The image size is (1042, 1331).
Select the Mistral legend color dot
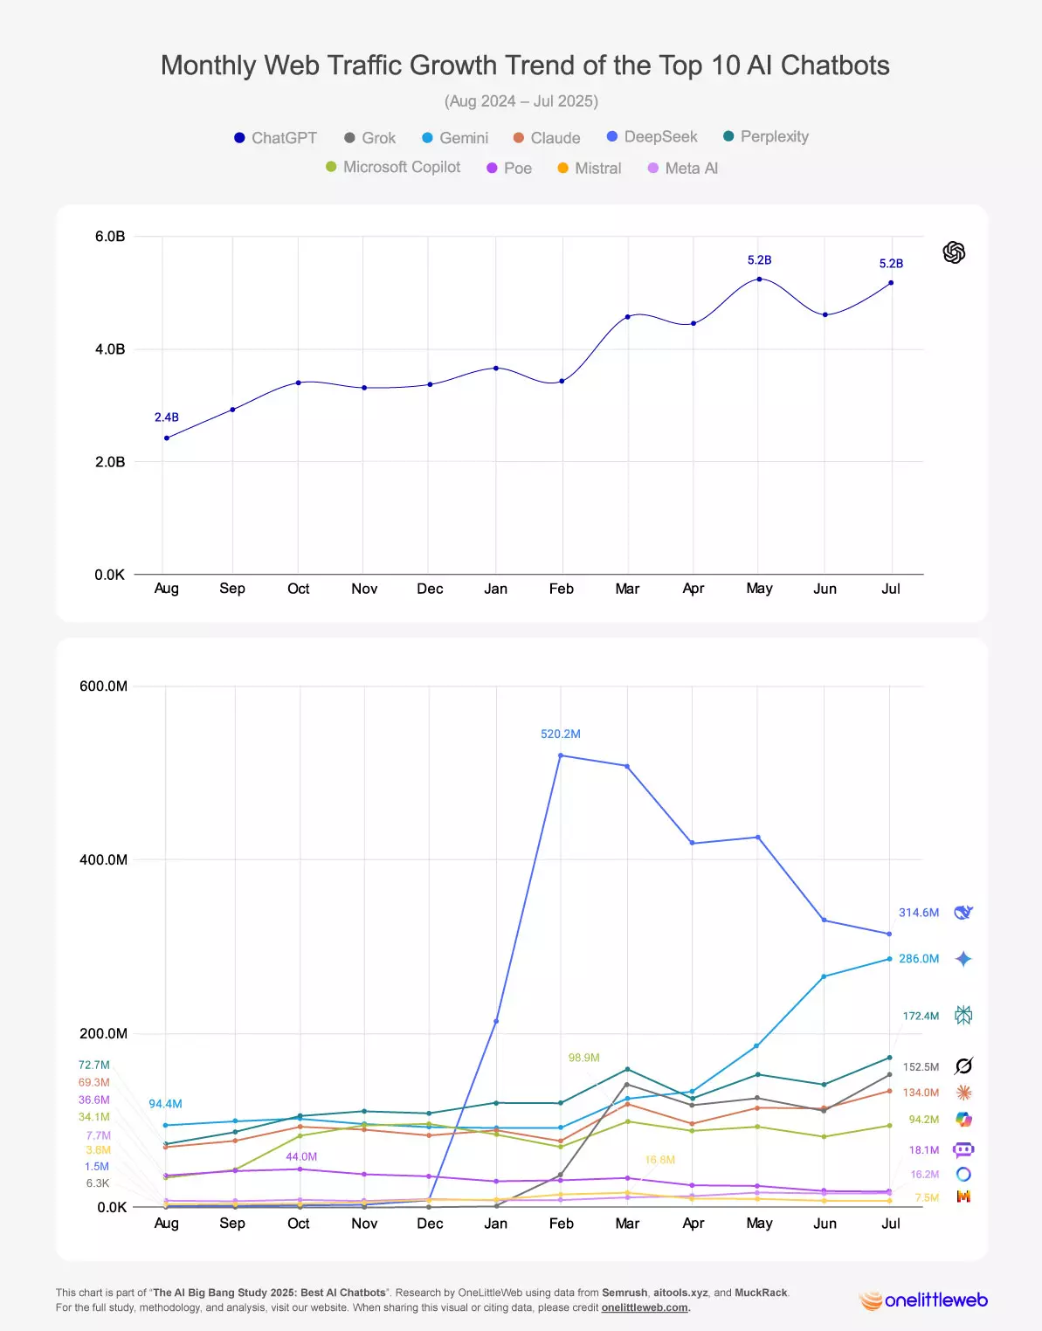(x=562, y=168)
